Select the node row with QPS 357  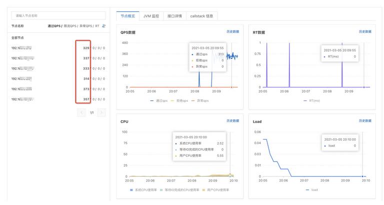[58, 99]
